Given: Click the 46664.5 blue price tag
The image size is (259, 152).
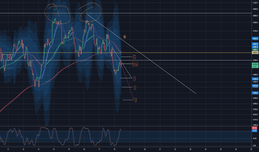Looking at the screenshot, I should click(x=255, y=38).
